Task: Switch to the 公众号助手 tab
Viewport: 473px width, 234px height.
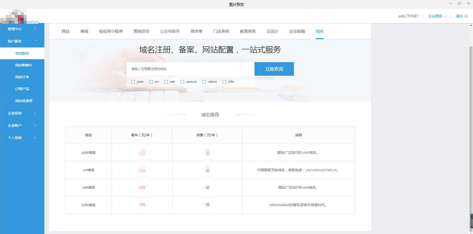Action: click(x=170, y=31)
